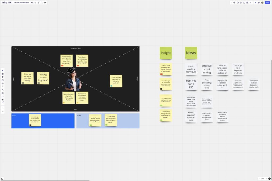Select 'Free podcasting editing tools' note
272x181 pixels.
(207, 84)
